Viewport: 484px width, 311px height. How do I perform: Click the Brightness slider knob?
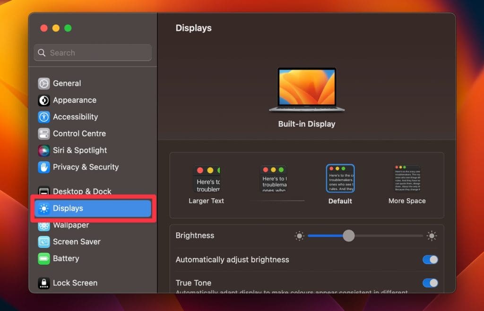pos(349,236)
